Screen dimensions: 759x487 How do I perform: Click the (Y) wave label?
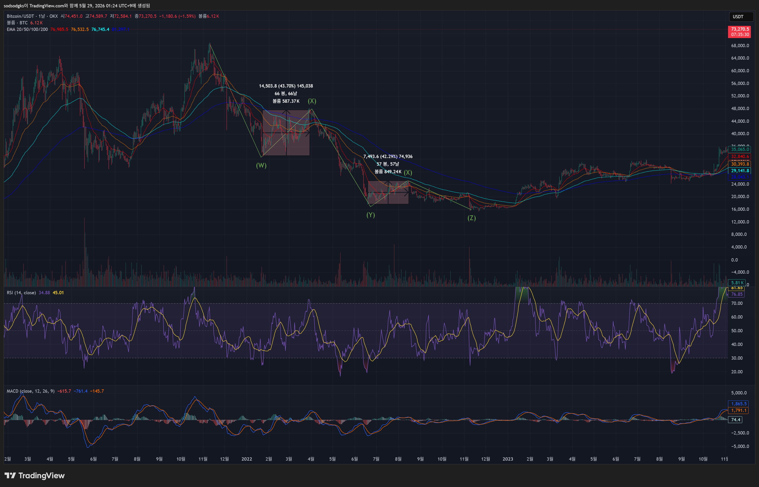(x=370, y=215)
